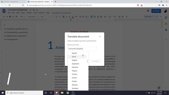Image resolution: width=169 pixels, height=95 pixels.
Task: Click the Clear formatting icon
Action: pos(127,17)
